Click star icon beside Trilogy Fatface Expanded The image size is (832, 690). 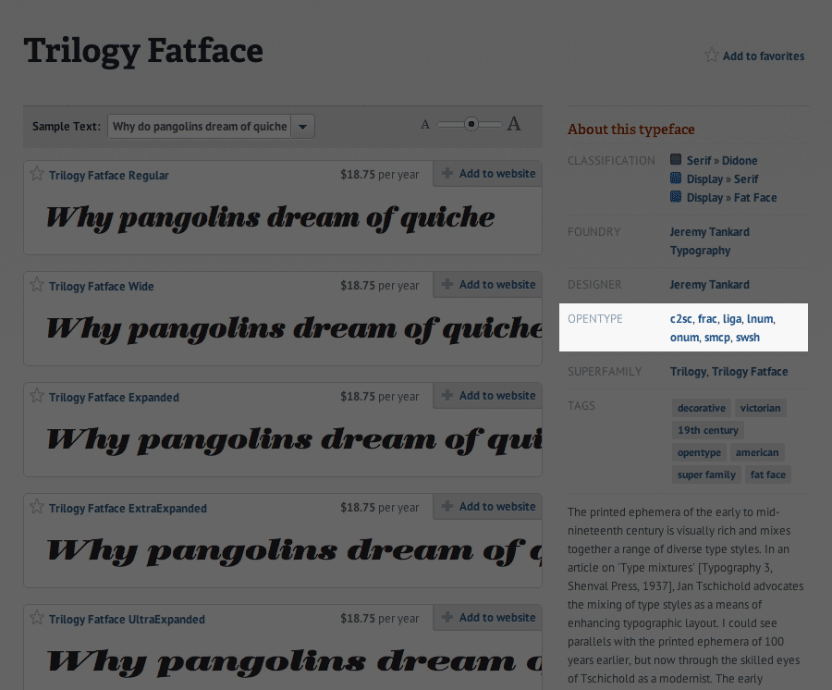[x=37, y=396]
